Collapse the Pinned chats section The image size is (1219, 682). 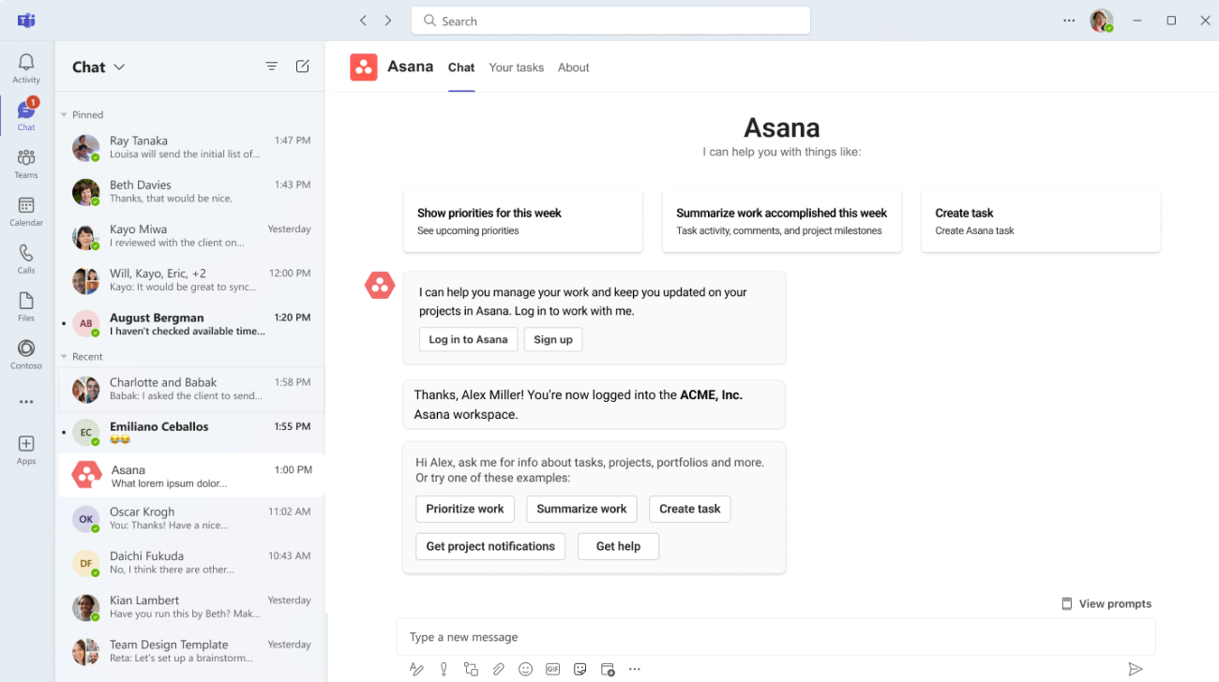62,114
